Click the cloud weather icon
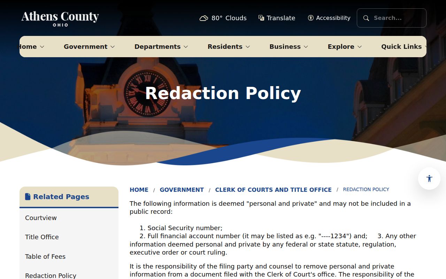Image resolution: width=446 pixels, height=279 pixels. [204, 18]
